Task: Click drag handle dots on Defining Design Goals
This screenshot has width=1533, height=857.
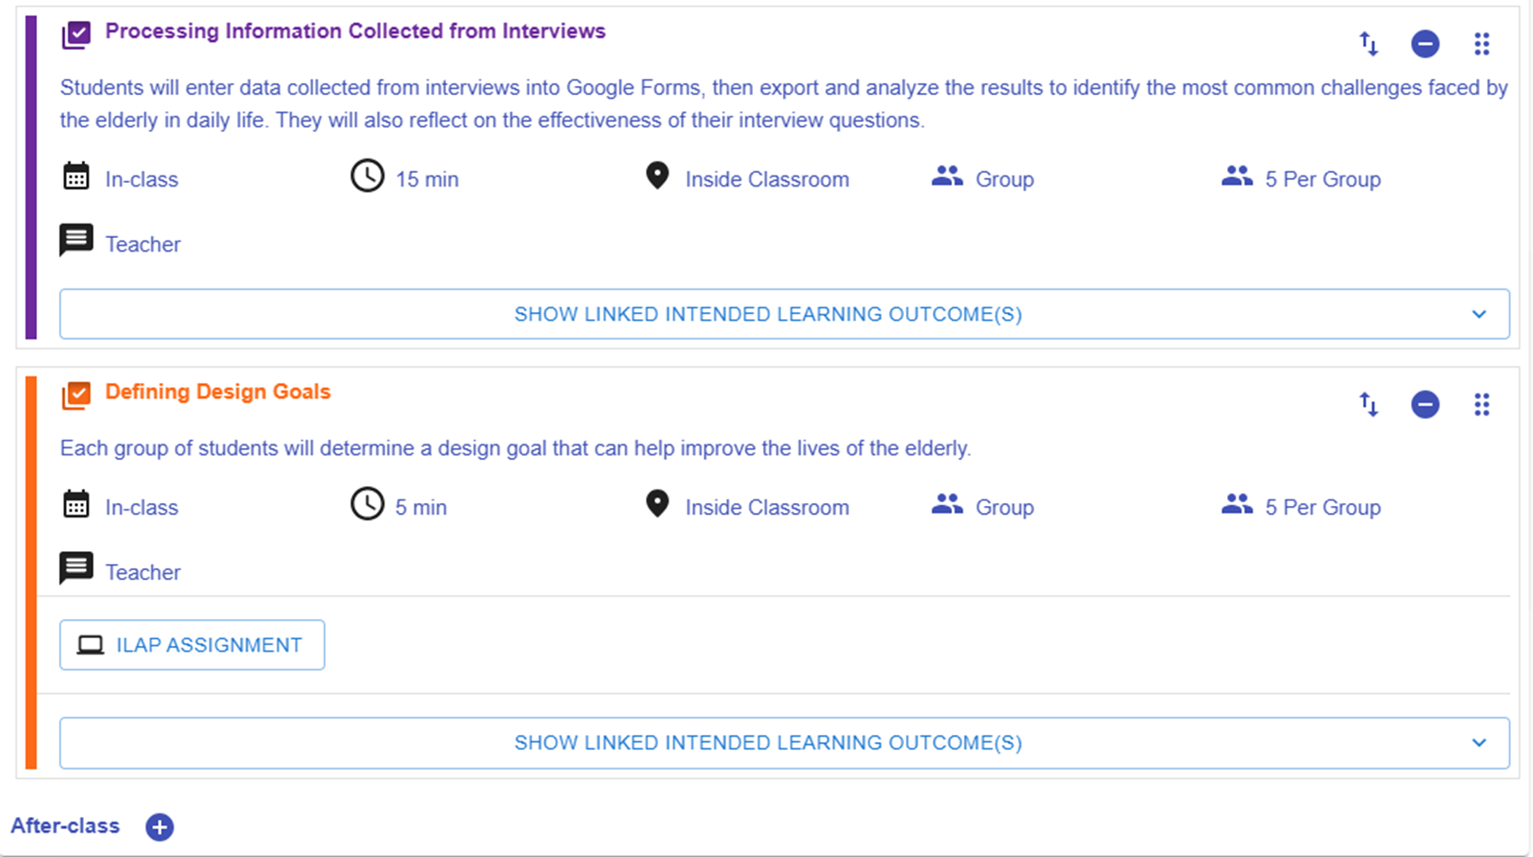Action: pyautogui.click(x=1481, y=405)
